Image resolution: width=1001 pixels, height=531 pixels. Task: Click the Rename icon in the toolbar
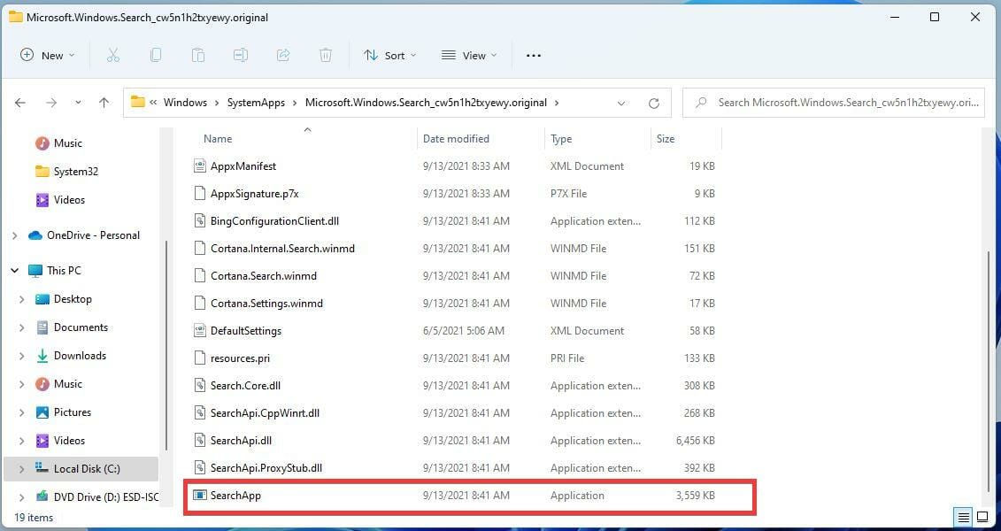tap(241, 55)
